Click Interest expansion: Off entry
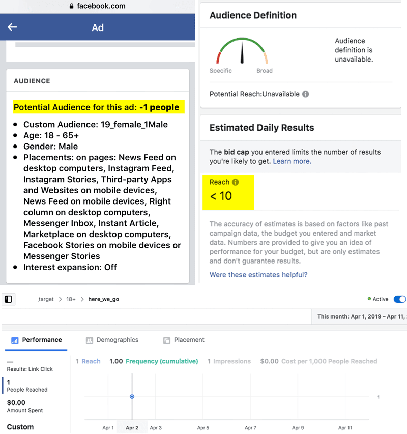Viewport: 407px width, 434px height. [x=70, y=268]
